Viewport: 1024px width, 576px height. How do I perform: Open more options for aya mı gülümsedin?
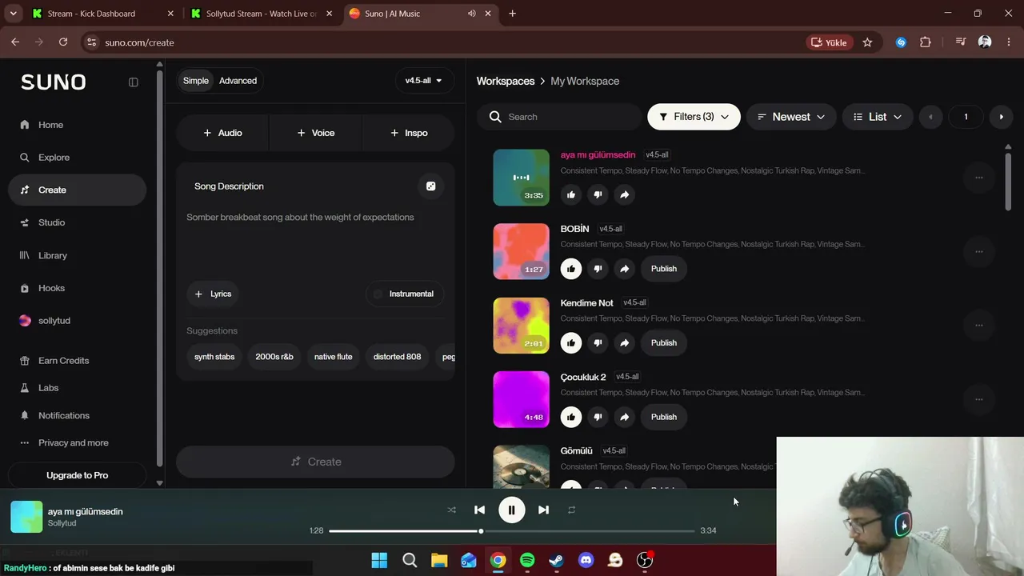click(978, 178)
